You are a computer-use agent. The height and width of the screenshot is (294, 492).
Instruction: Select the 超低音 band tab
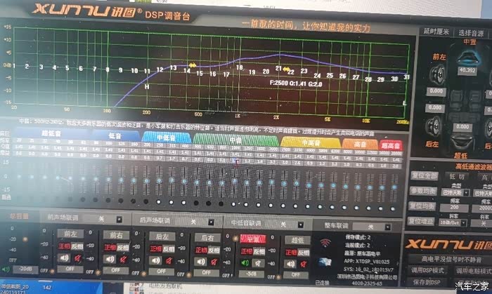(x=51, y=134)
